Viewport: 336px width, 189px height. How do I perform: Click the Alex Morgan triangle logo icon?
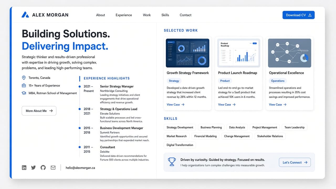[25, 15]
